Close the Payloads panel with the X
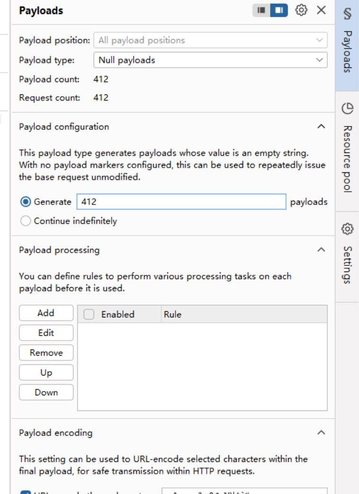 click(x=321, y=10)
